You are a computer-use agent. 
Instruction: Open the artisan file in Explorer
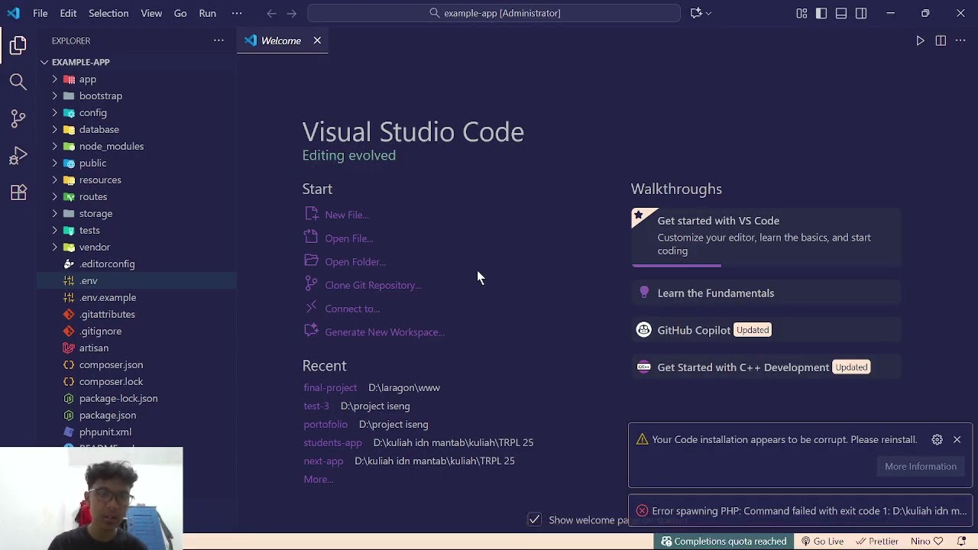(x=94, y=348)
